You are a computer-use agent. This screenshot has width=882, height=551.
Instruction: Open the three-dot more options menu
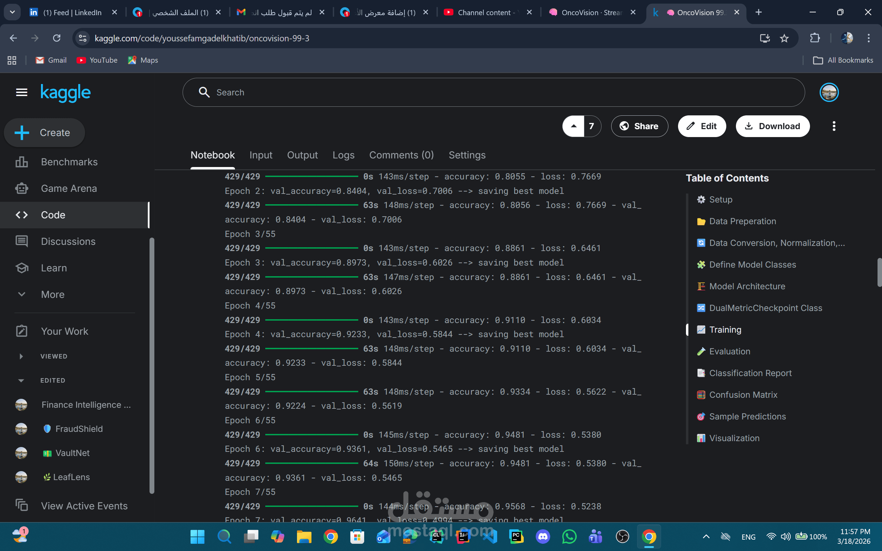tap(834, 126)
